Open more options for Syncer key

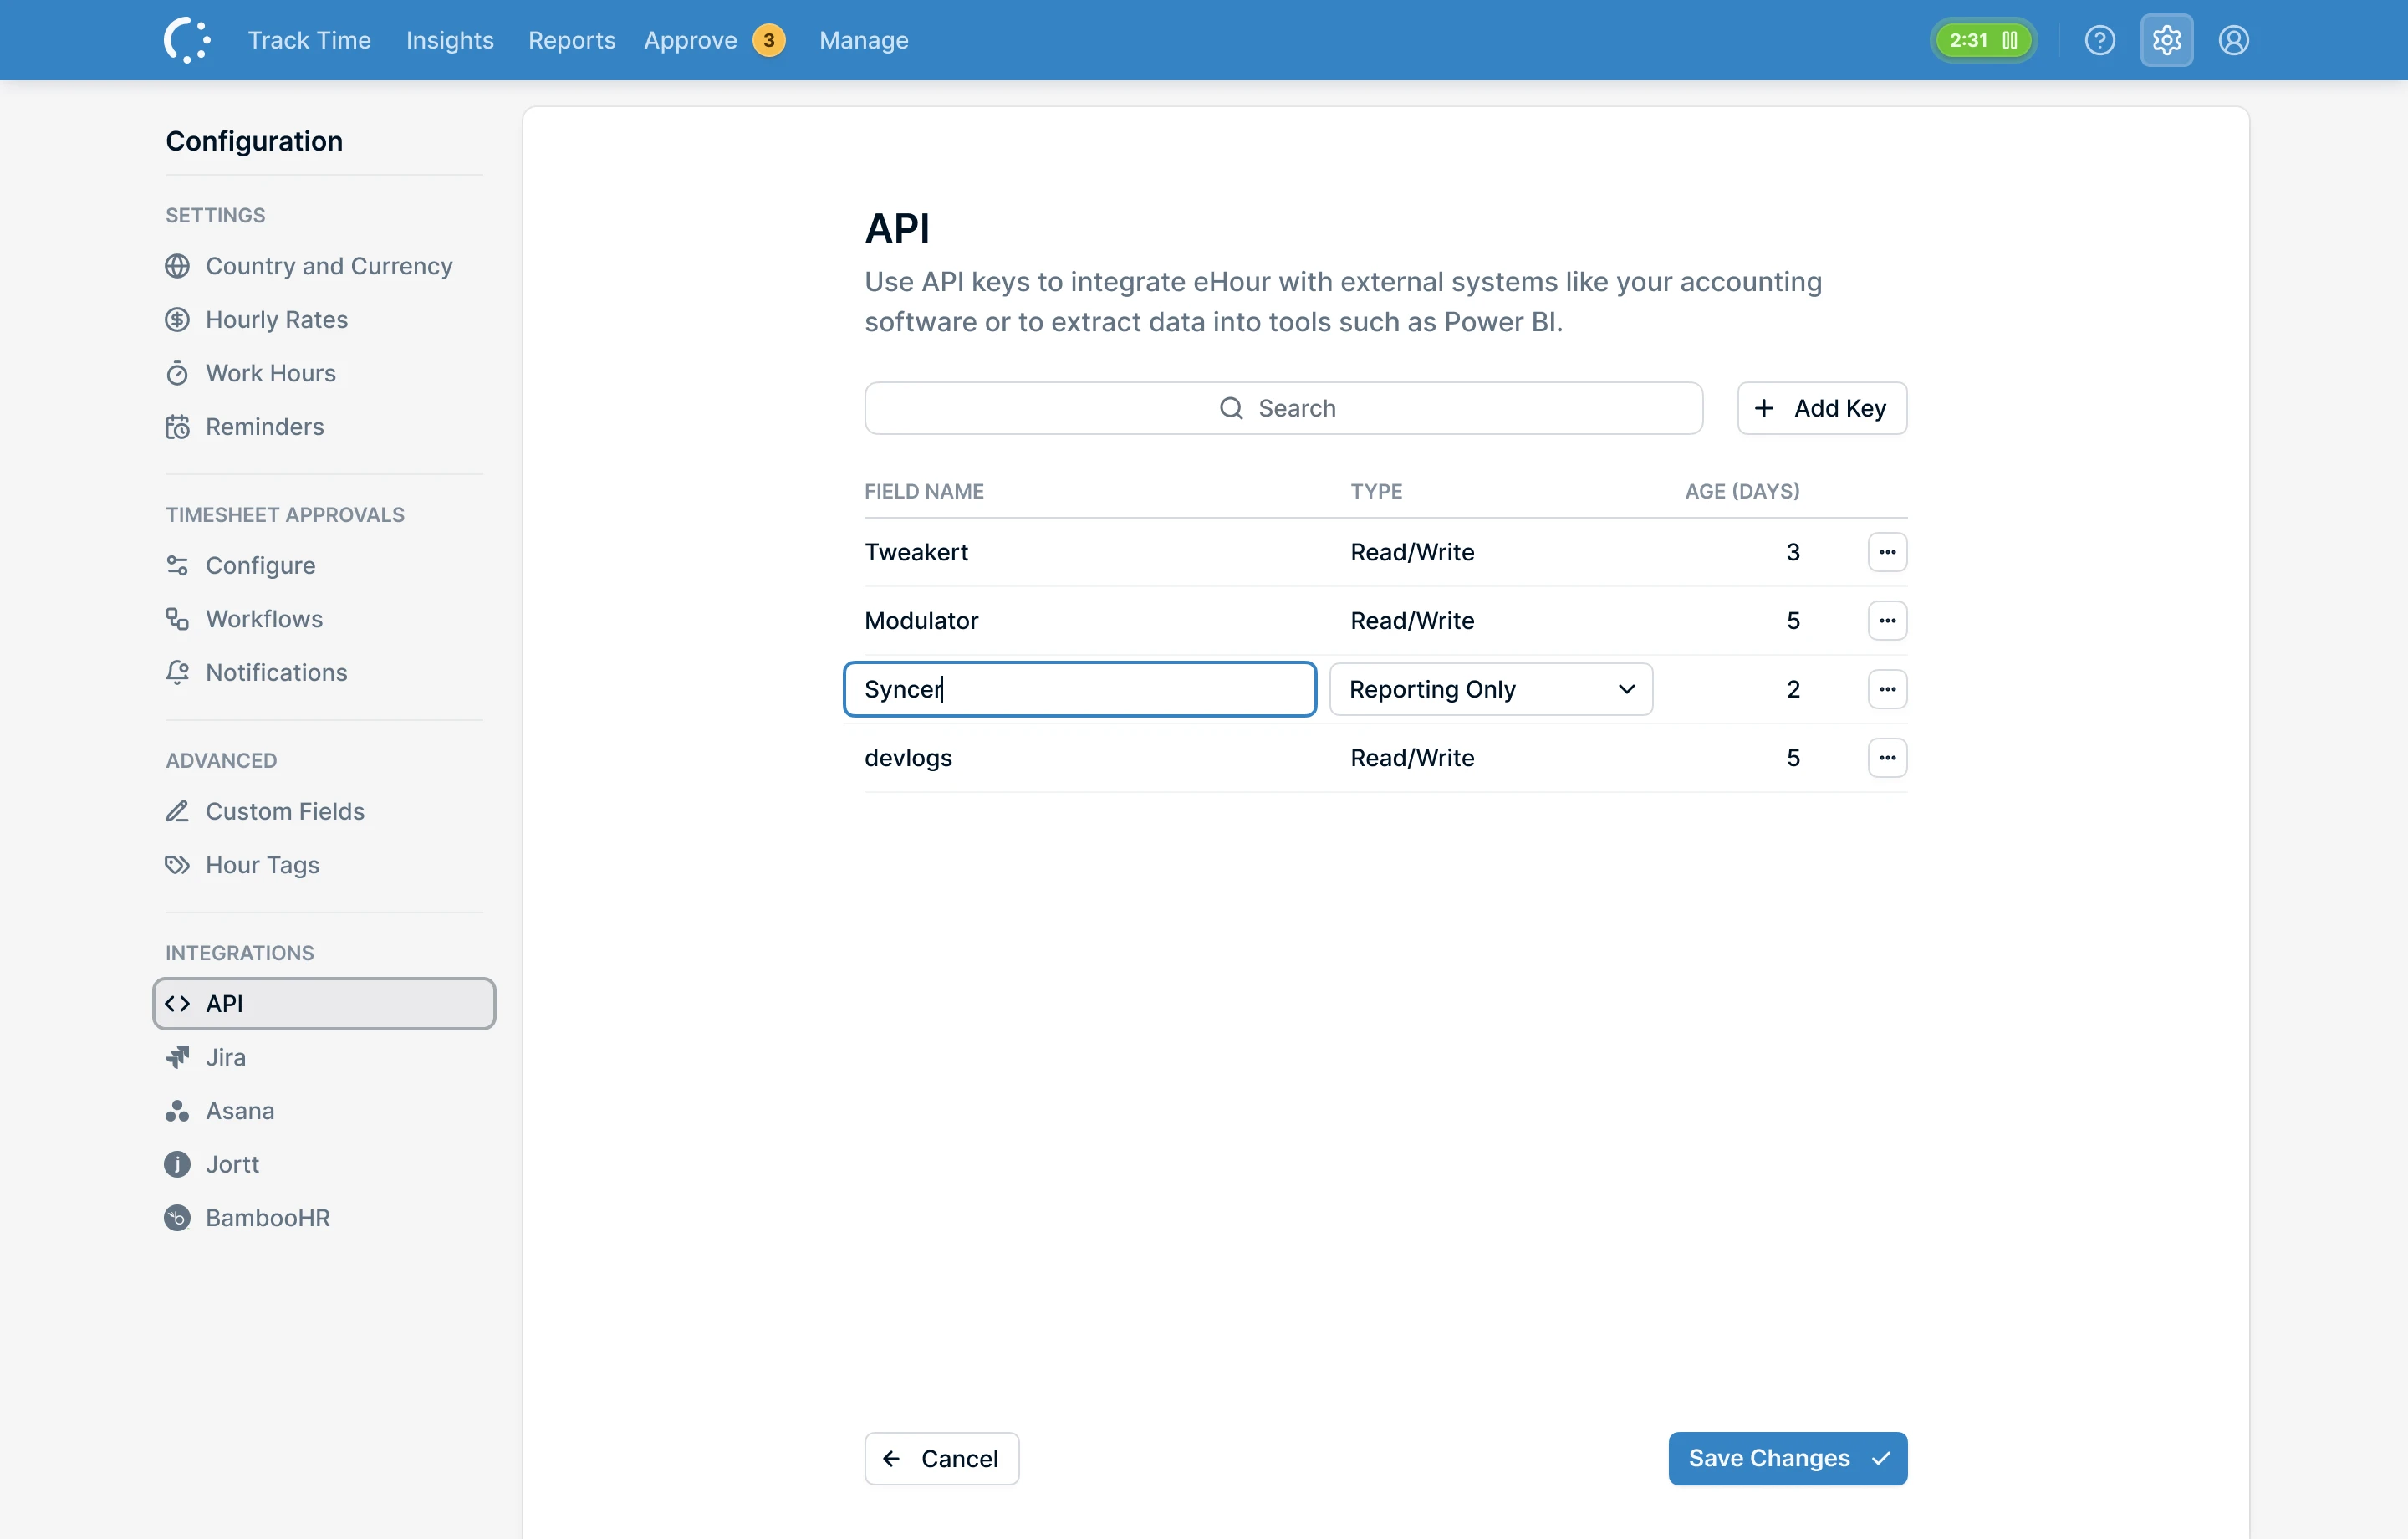1887,689
